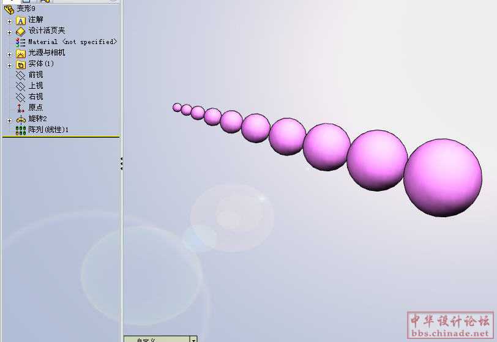Select the 旋转2 feature label
The width and height of the screenshot is (497, 342).
37,119
